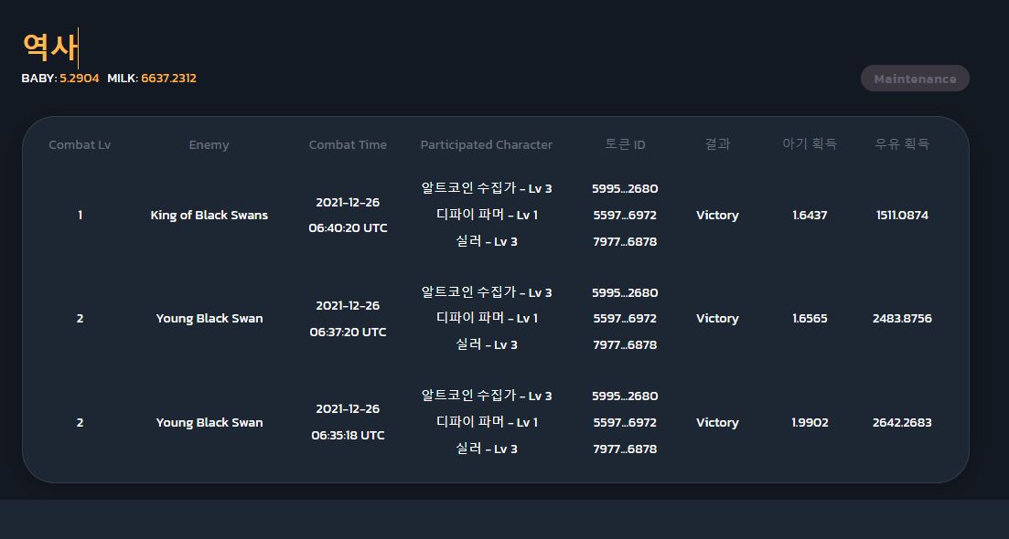Click token 5995...2680 in King of Black Swans row
This screenshot has height=539, width=1009.
click(625, 189)
